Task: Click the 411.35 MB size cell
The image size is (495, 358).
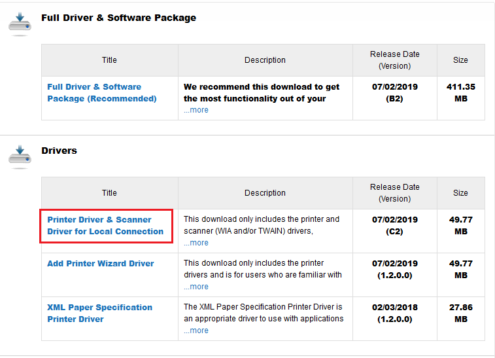Action: tap(461, 98)
